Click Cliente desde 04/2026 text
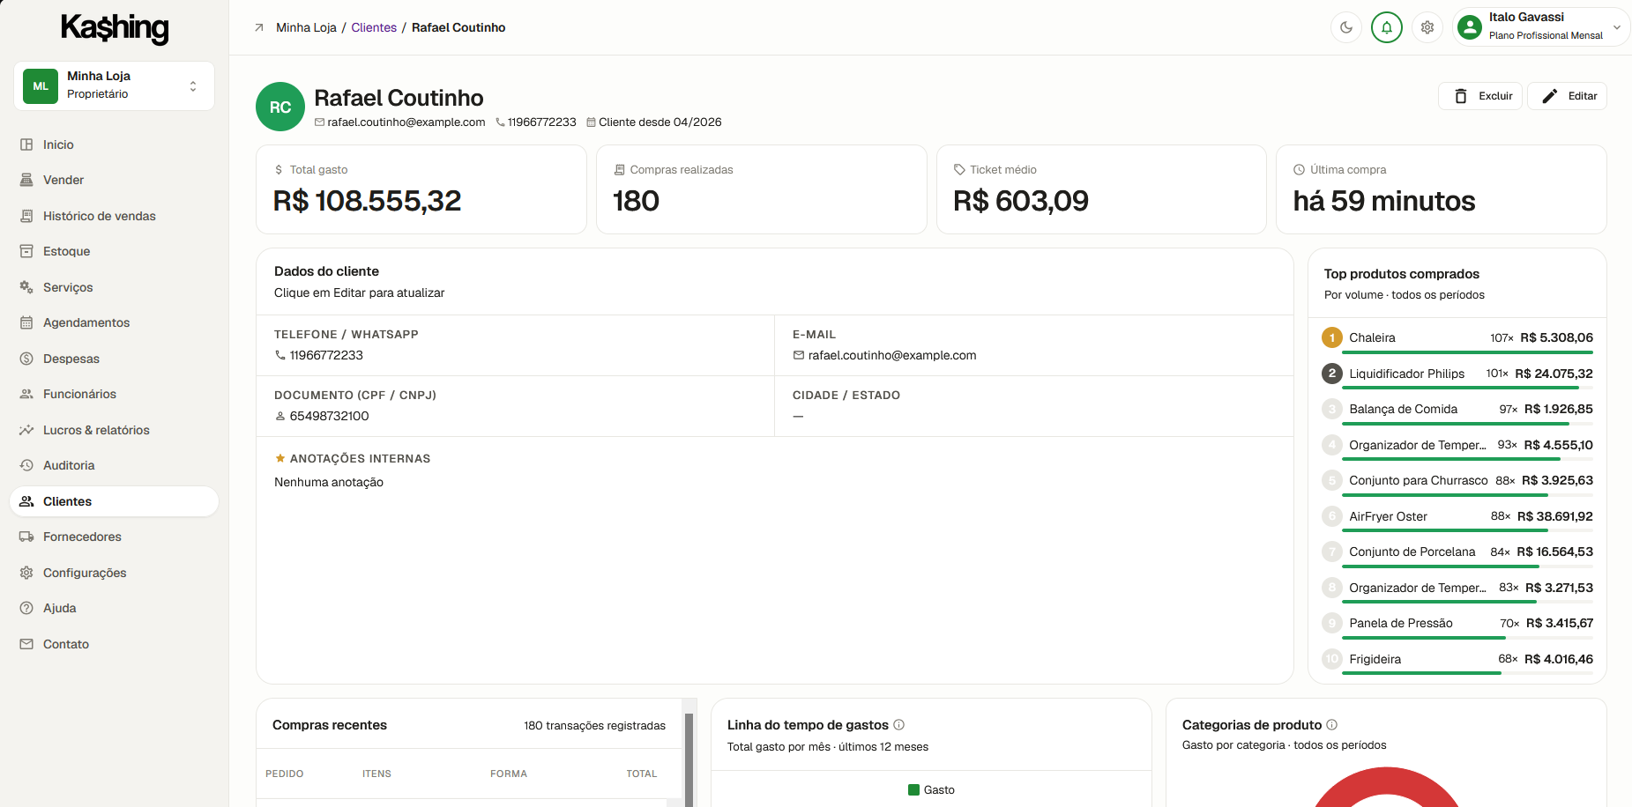 coord(660,122)
